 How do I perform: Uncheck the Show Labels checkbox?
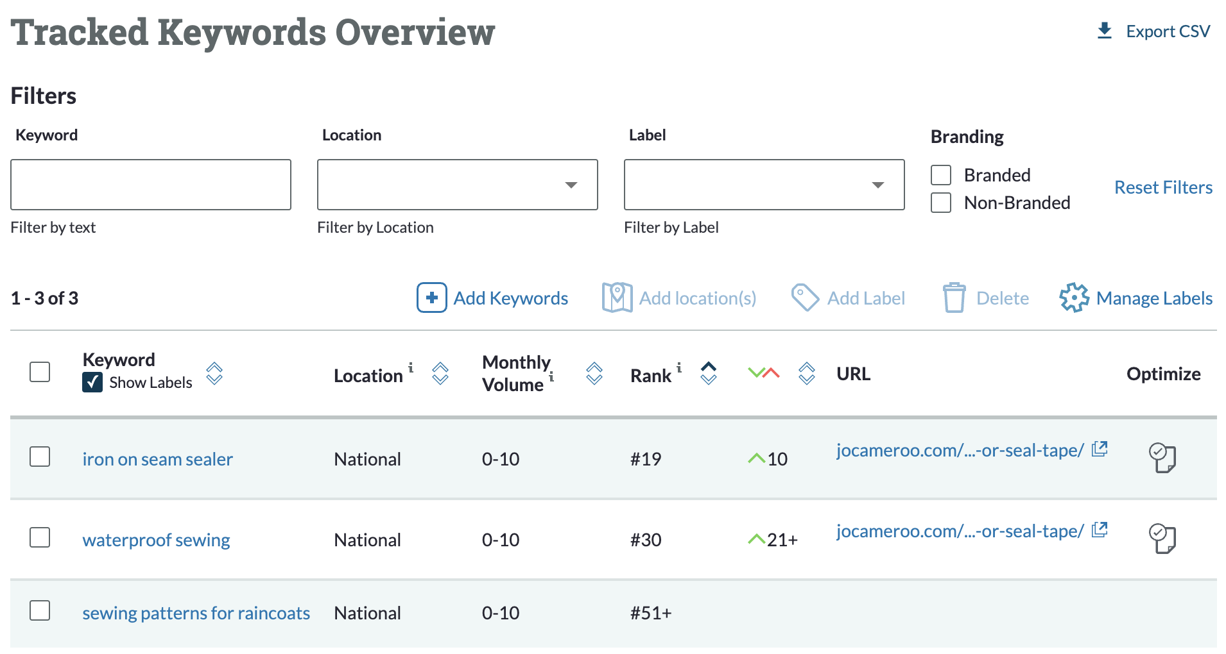92,382
